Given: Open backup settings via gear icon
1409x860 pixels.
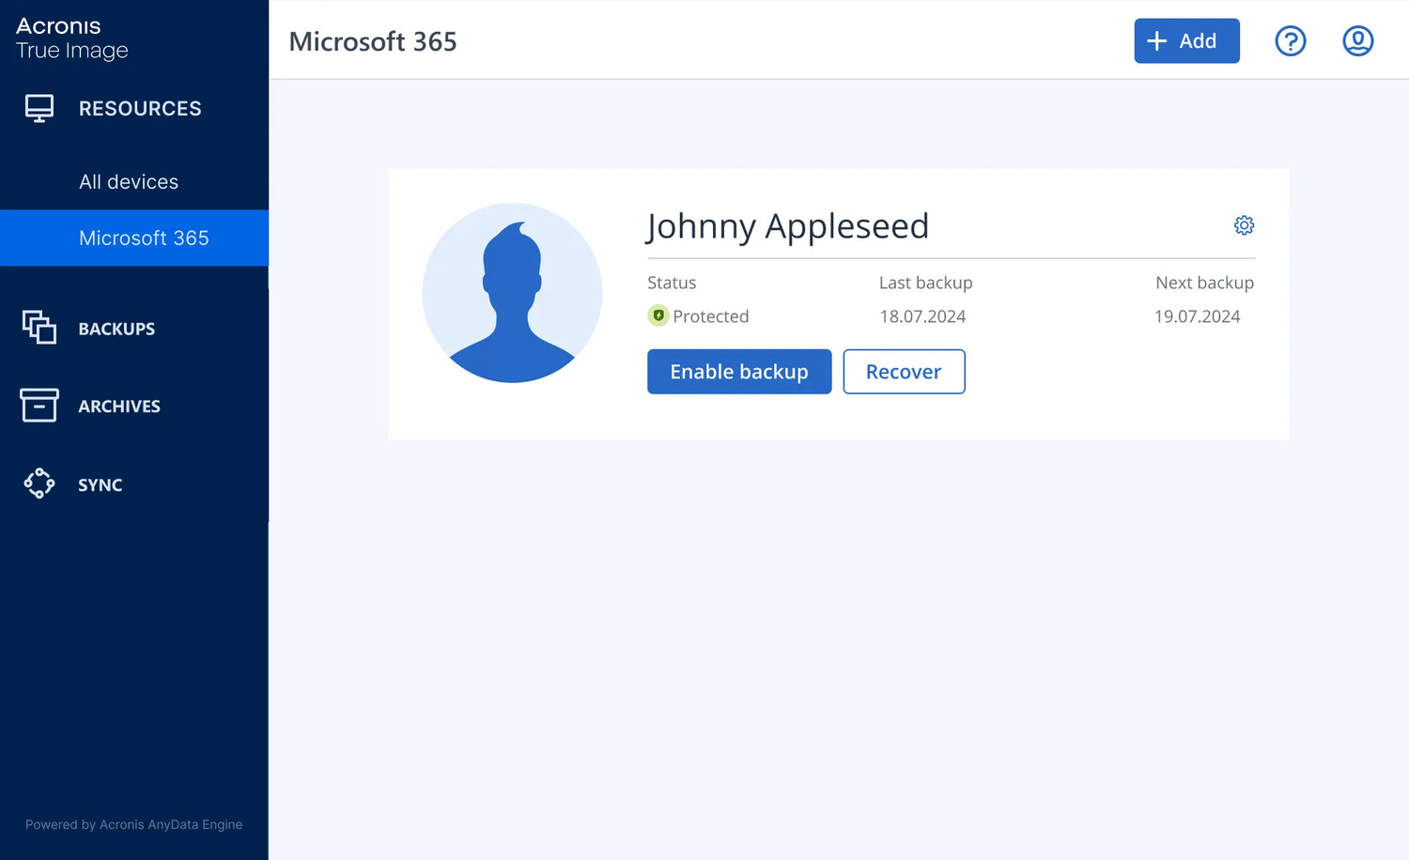Looking at the screenshot, I should pyautogui.click(x=1244, y=225).
